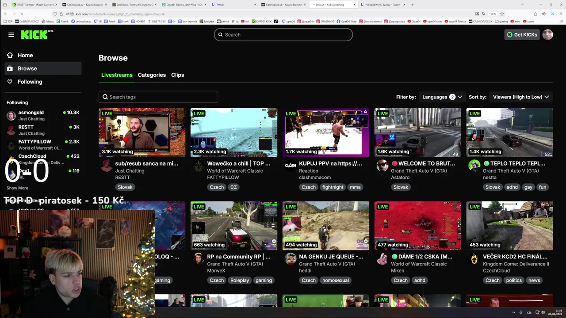This screenshot has width=566, height=318.
Task: Click the Astatoro channel avatar
Action: click(x=382, y=166)
